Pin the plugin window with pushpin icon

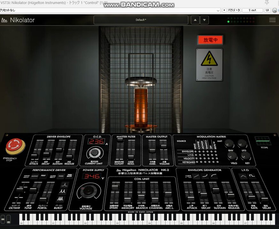(267, 2)
